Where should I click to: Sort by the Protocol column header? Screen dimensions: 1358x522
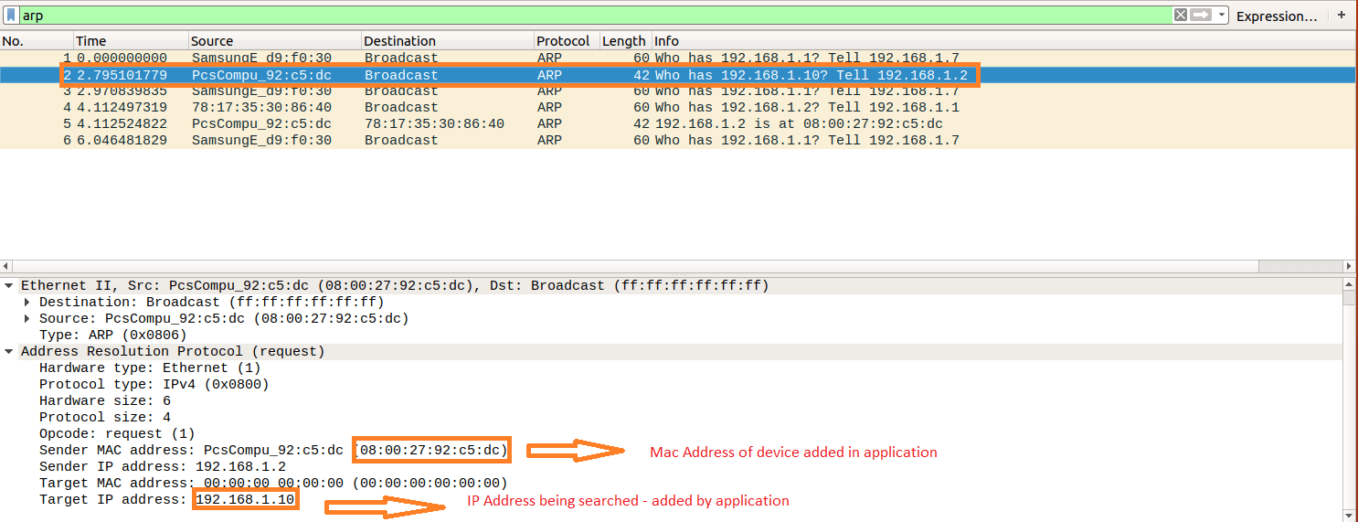567,41
